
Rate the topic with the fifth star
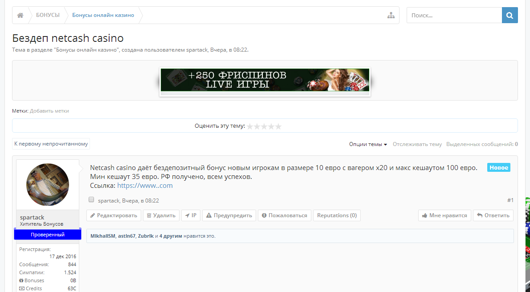coord(278,126)
